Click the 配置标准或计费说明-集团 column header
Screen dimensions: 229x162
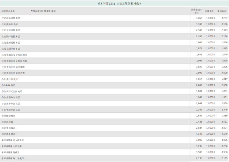pyautogui.click(x=43, y=11)
